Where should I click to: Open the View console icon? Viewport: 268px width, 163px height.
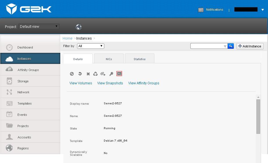pyautogui.click(x=119, y=74)
